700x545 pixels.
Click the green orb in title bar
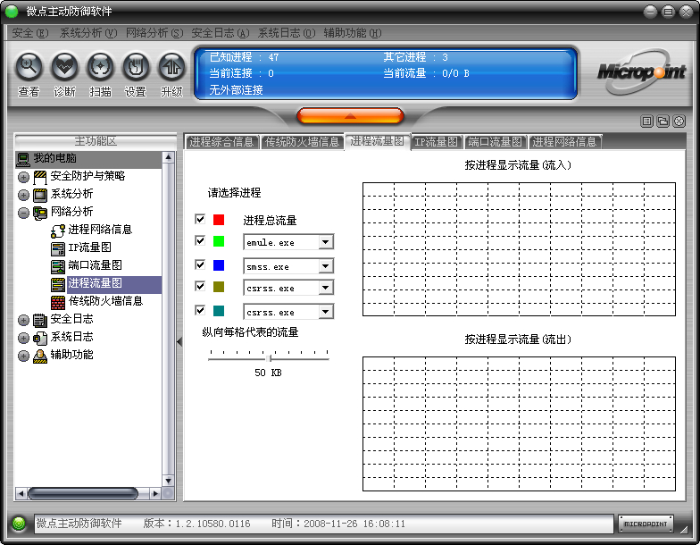coord(11,11)
